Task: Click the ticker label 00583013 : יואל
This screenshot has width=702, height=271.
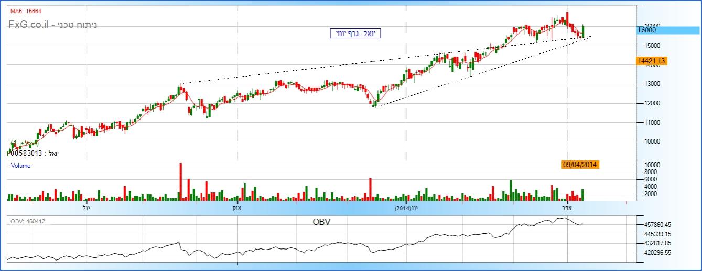Action: [x=33, y=153]
